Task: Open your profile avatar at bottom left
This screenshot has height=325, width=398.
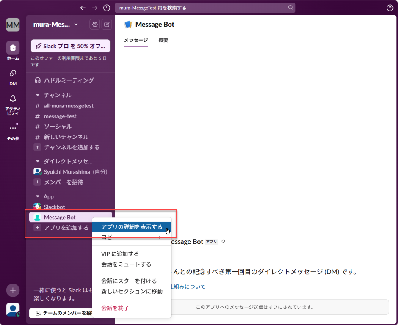Action: point(13,310)
